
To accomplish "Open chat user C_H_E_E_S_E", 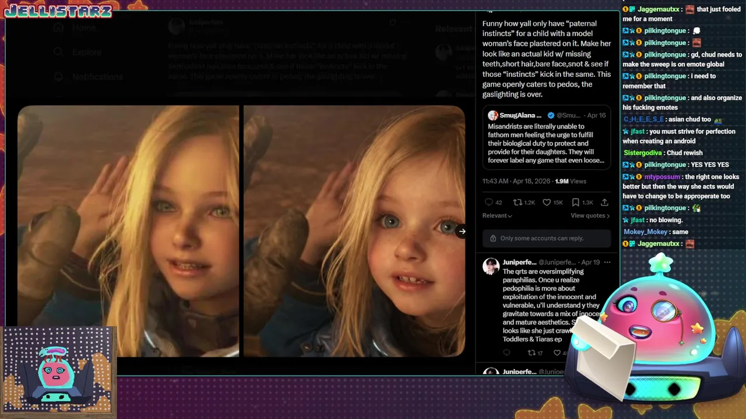I will coord(643,119).
